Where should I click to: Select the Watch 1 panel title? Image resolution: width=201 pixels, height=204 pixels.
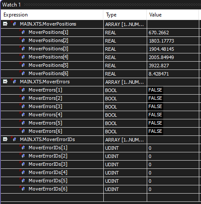point(11,5)
